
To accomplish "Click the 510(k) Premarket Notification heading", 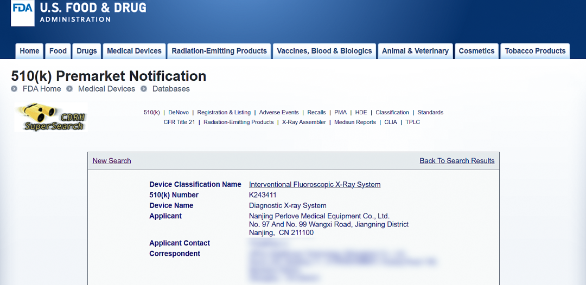I will pos(109,76).
